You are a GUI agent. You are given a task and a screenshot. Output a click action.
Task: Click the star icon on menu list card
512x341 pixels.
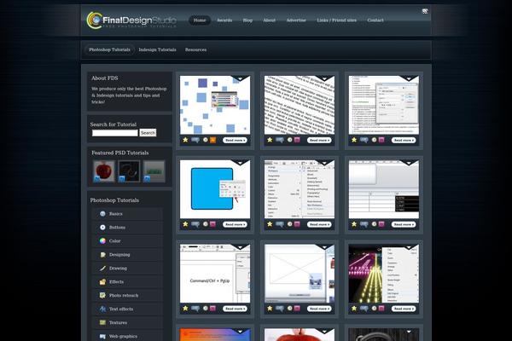pyautogui.click(x=270, y=224)
